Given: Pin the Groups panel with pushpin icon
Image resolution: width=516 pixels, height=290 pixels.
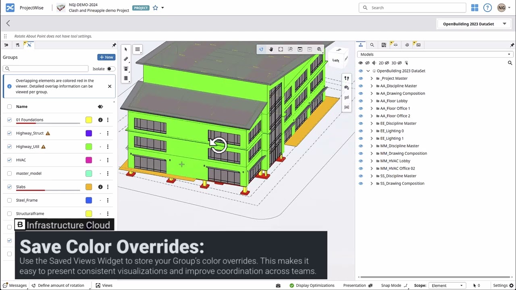Looking at the screenshot, I should coord(114,45).
